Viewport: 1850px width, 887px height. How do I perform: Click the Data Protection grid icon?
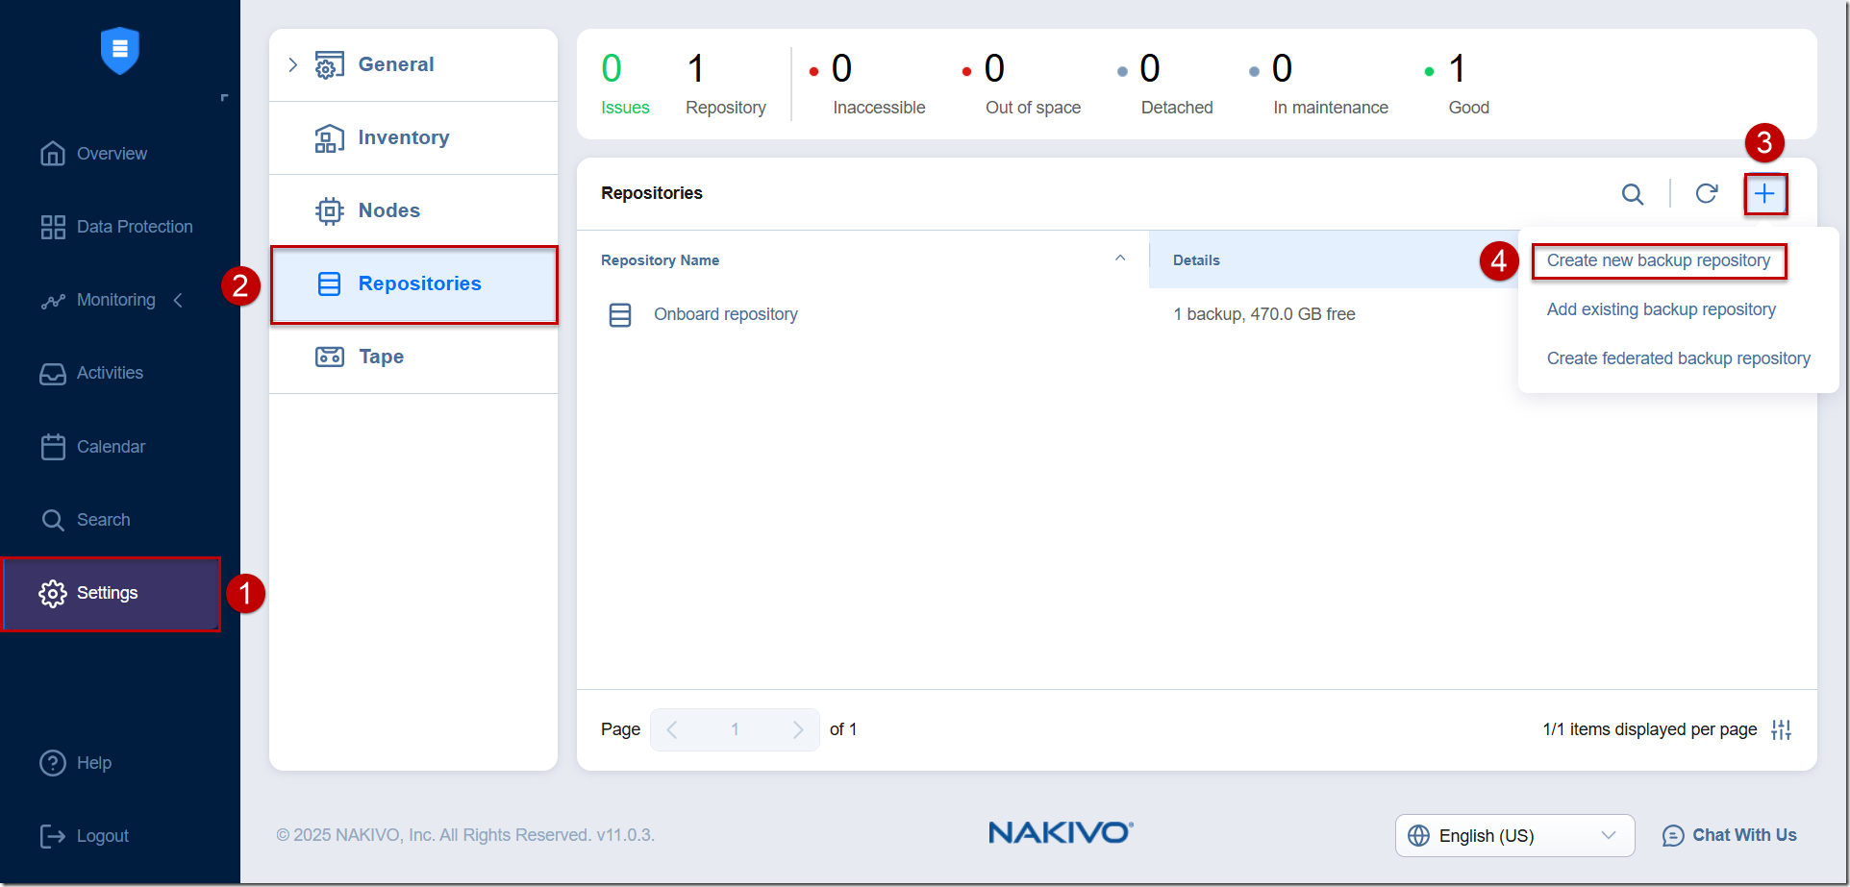click(x=53, y=227)
